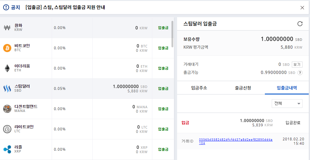Click the Litecoin LTC icon

pyautogui.click(x=7, y=129)
